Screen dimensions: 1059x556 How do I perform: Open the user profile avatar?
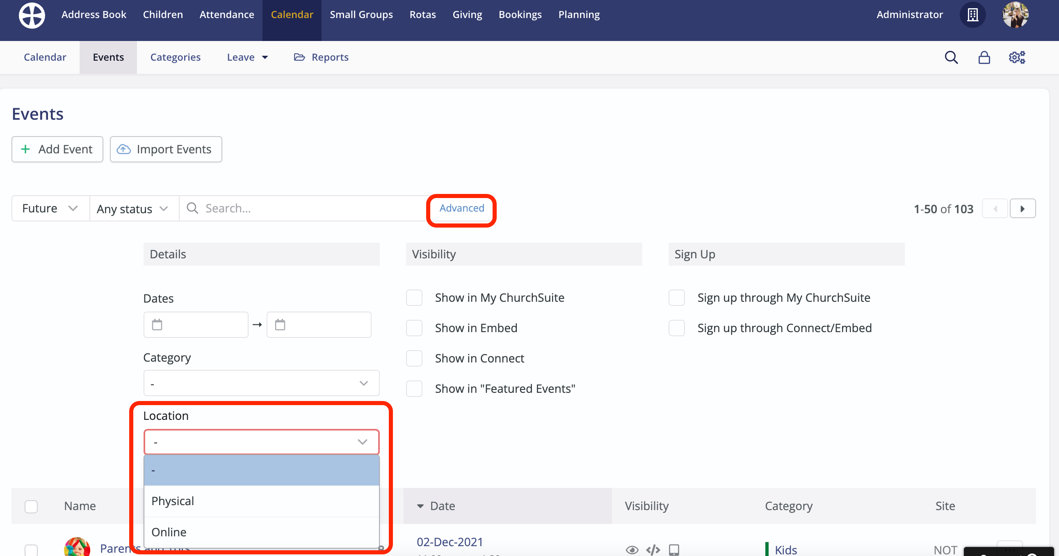(1015, 15)
